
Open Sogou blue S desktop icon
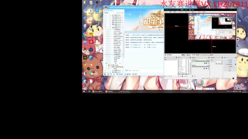pyautogui.click(x=91, y=58)
